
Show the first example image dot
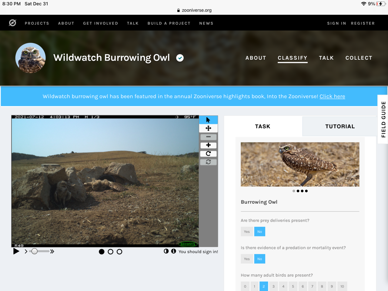point(294,191)
